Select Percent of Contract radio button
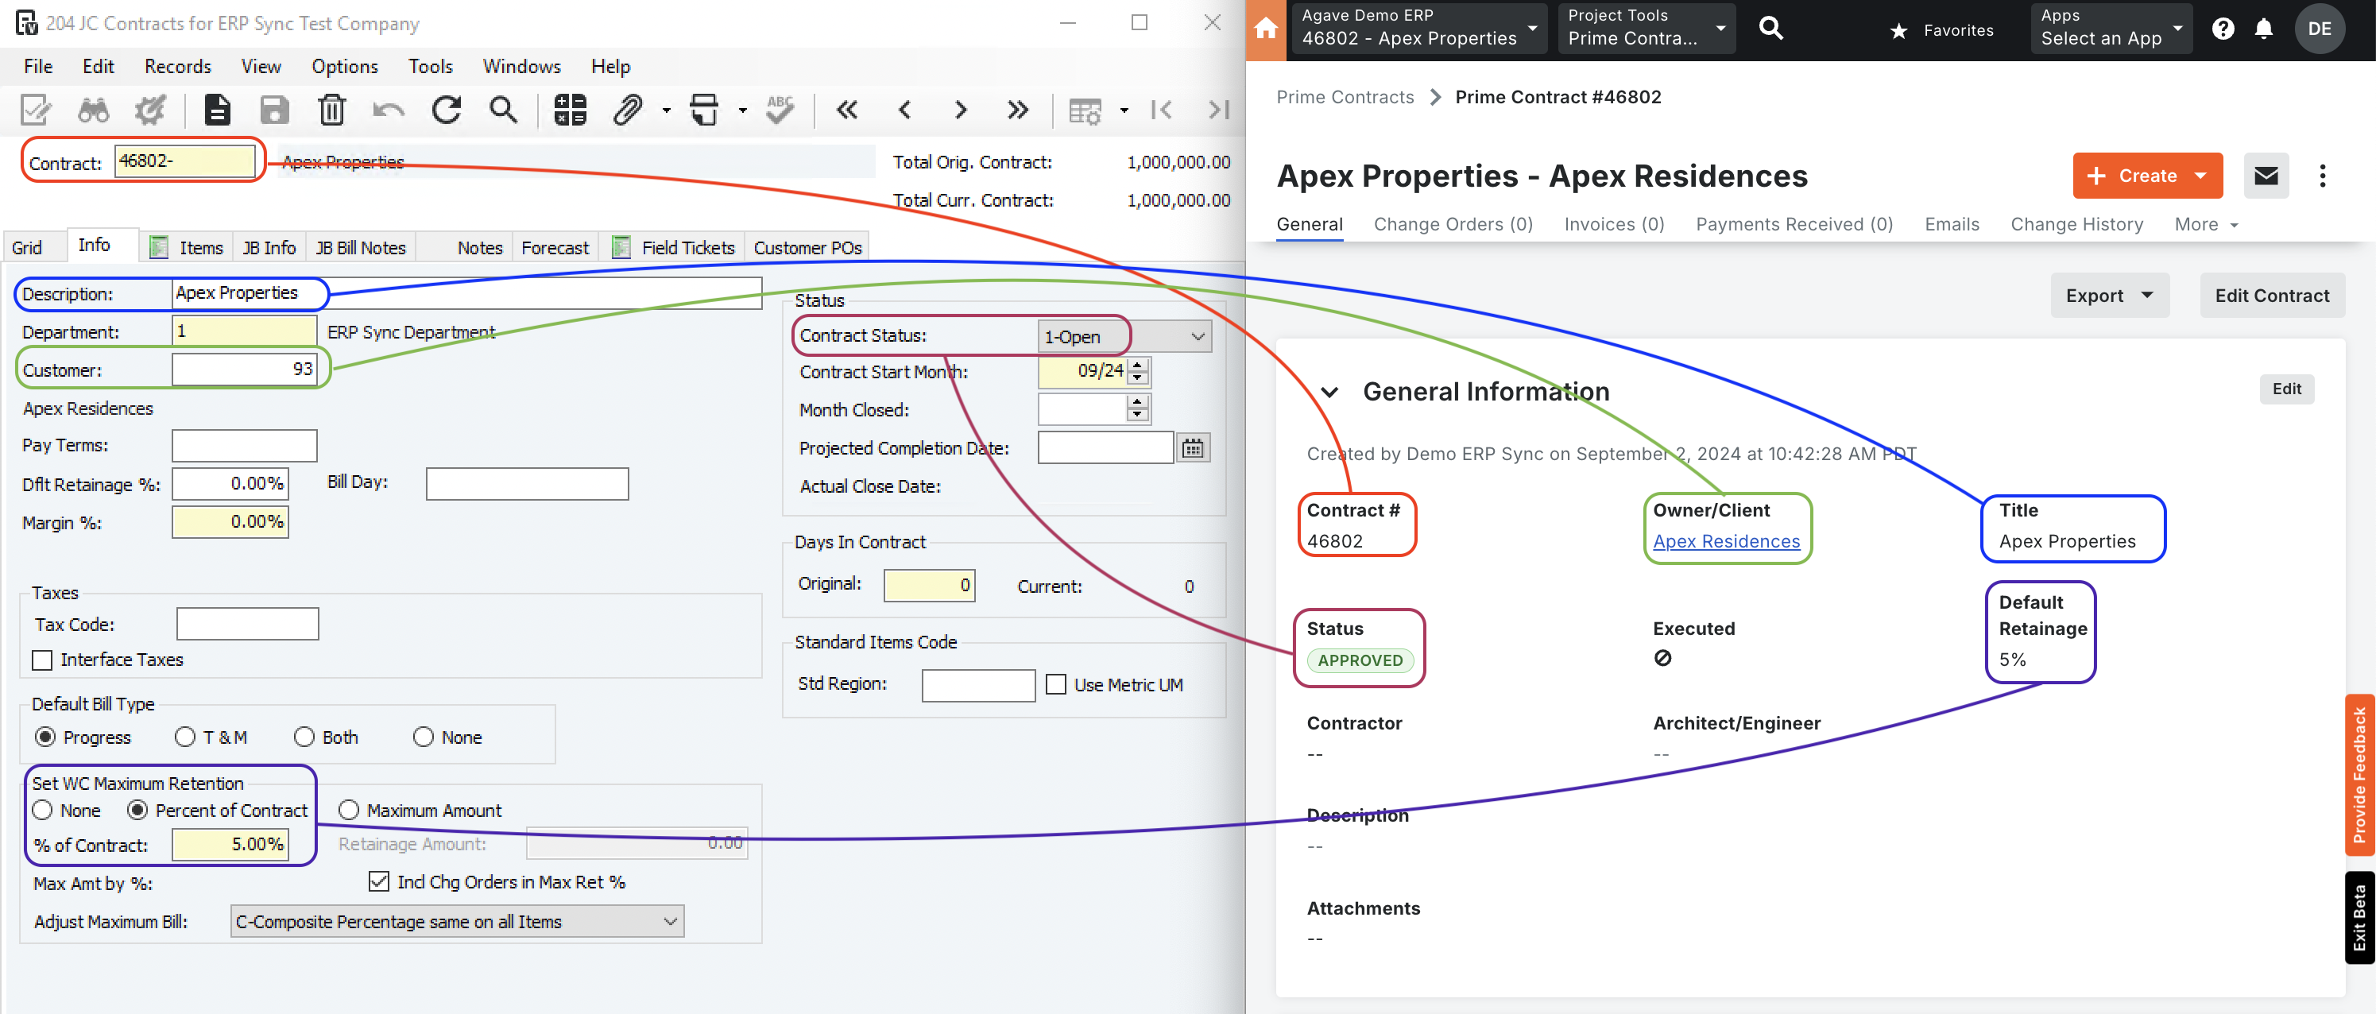Screen dimensions: 2376x1014 click(137, 810)
